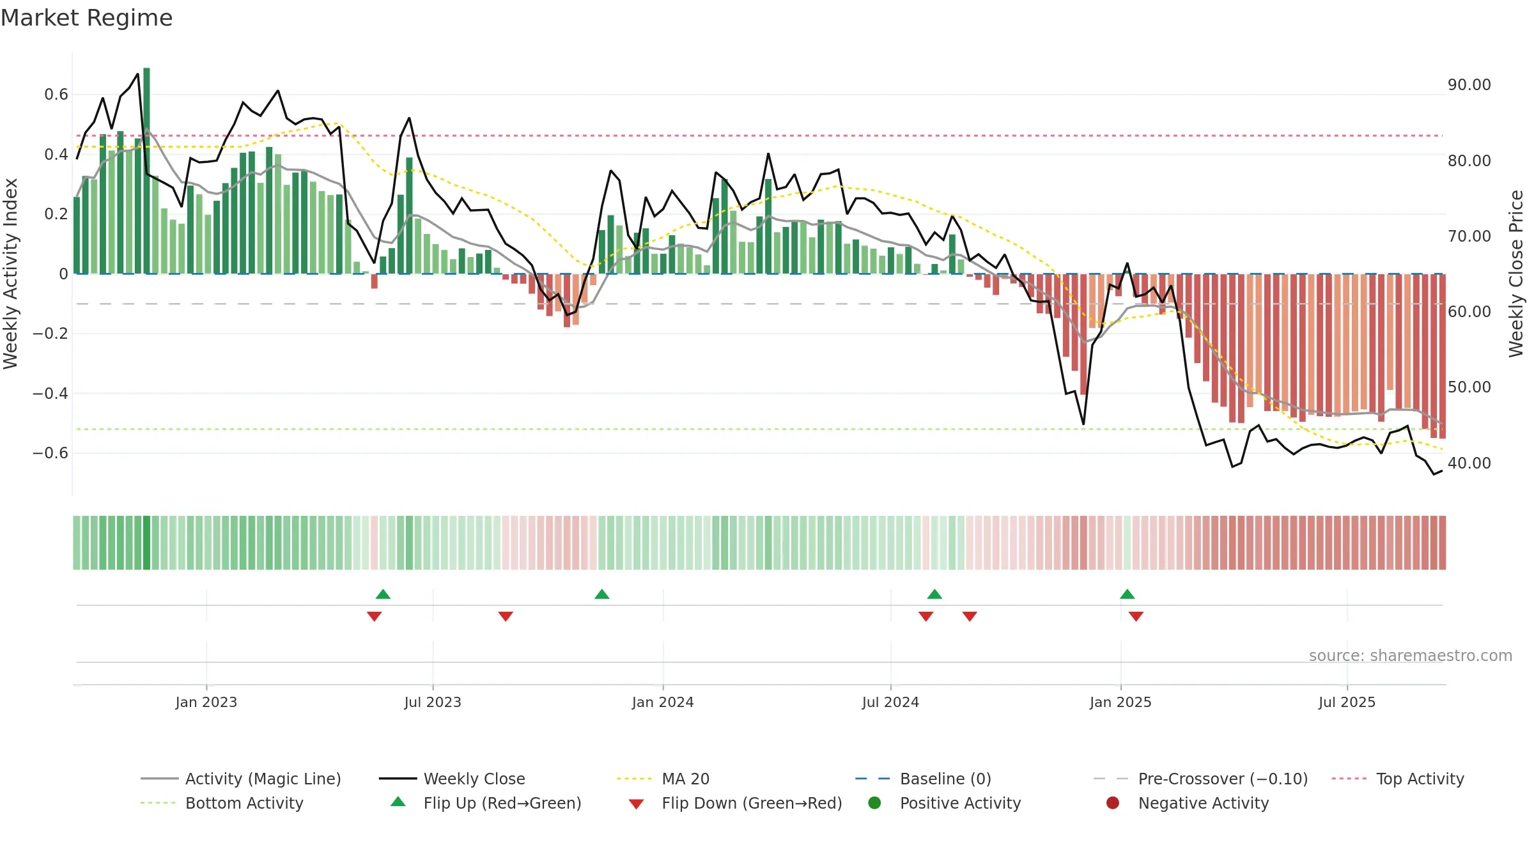Click the Weekly Activity Index axis title
Screen dimensions: 1534x863
pyautogui.click(x=10, y=274)
